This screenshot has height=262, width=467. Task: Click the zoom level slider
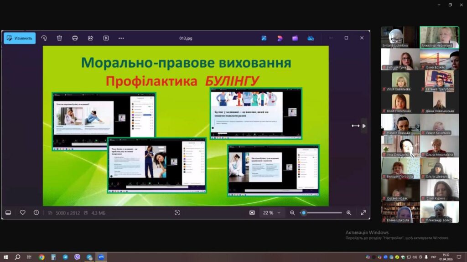point(321,212)
